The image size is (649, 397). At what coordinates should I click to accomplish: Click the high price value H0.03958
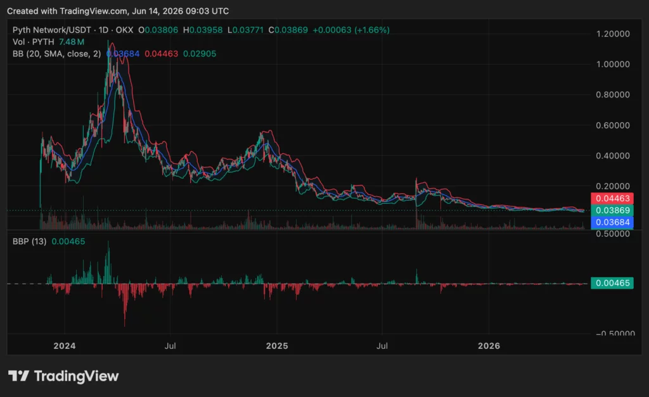pyautogui.click(x=203, y=30)
